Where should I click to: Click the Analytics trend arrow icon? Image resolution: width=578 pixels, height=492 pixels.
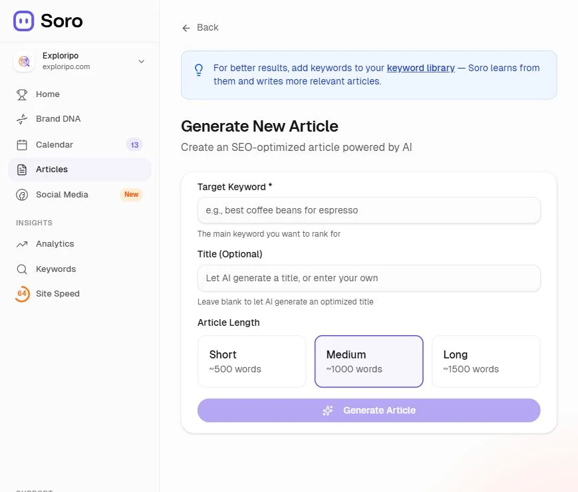click(x=22, y=244)
